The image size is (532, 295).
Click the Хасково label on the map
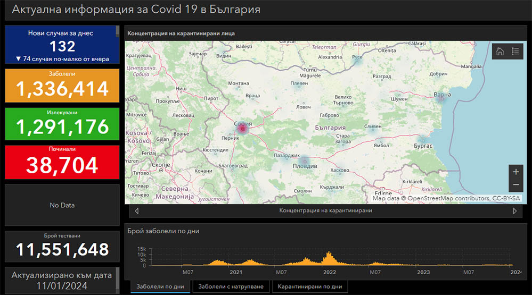click(x=340, y=170)
